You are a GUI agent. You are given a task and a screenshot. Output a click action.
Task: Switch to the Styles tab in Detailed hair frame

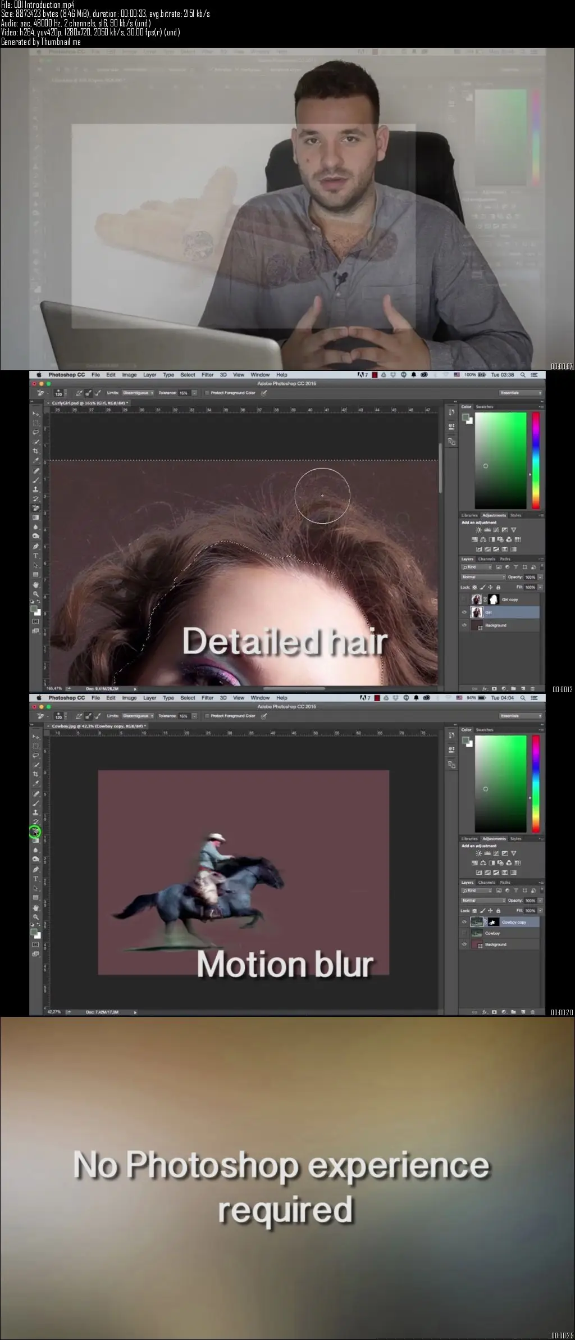515,515
